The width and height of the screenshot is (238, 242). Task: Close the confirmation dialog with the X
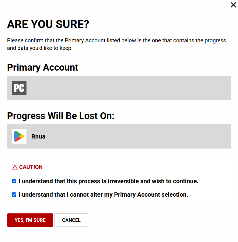tap(233, 5)
